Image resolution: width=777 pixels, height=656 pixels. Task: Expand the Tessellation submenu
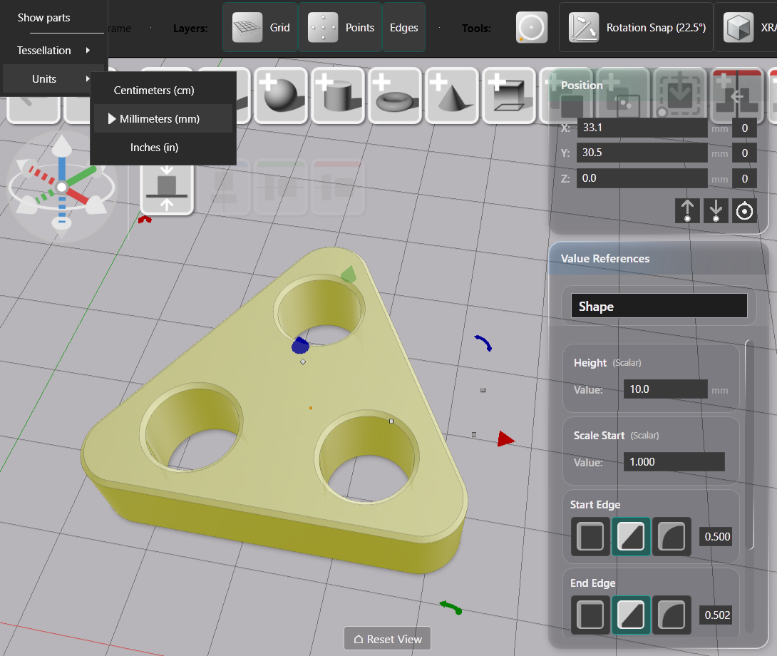53,51
